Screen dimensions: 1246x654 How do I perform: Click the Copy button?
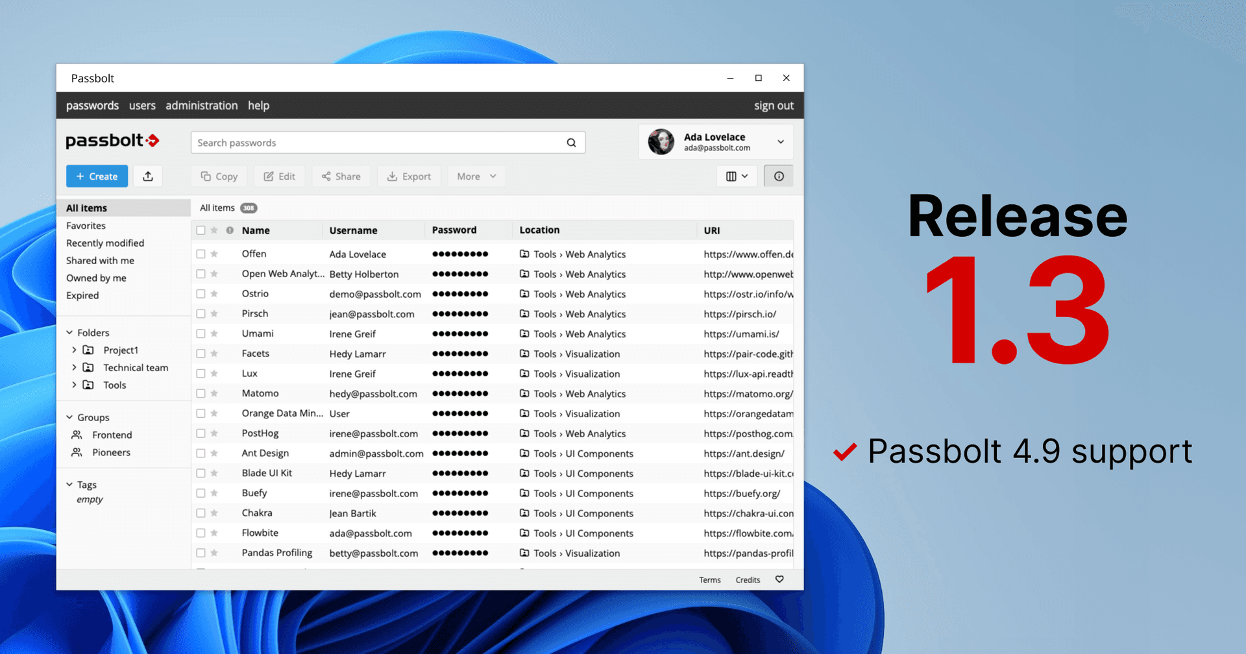(x=219, y=176)
